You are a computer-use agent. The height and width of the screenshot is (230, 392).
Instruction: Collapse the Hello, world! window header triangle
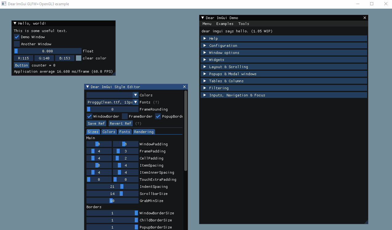(14, 22)
